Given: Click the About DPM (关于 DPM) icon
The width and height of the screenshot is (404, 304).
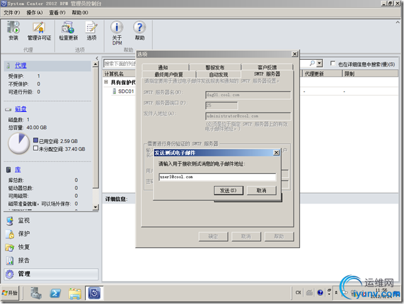Looking at the screenshot, I should [x=117, y=33].
